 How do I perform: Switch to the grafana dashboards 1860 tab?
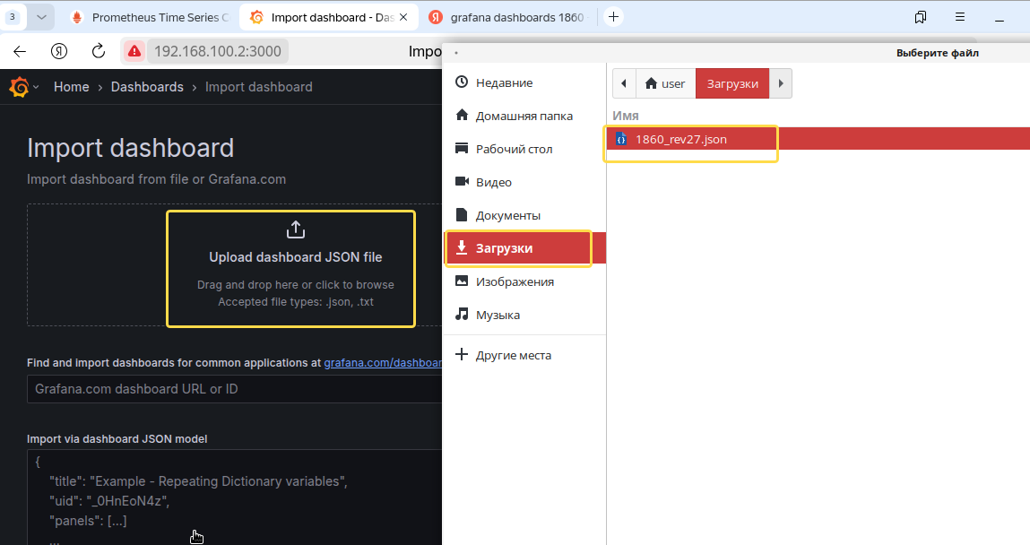pos(507,17)
